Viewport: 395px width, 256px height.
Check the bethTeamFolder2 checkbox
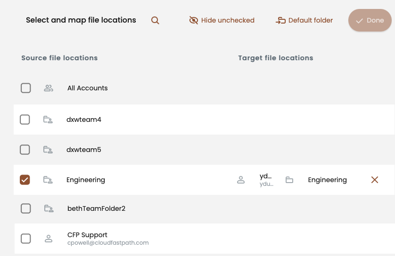click(26, 208)
